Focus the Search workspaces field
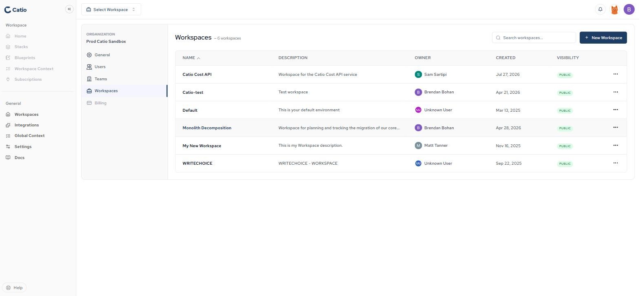643x296 pixels. click(534, 38)
